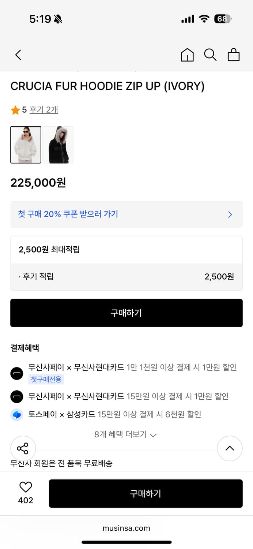Open the shopping bag cart
The width and height of the screenshot is (253, 549).
pyautogui.click(x=234, y=55)
